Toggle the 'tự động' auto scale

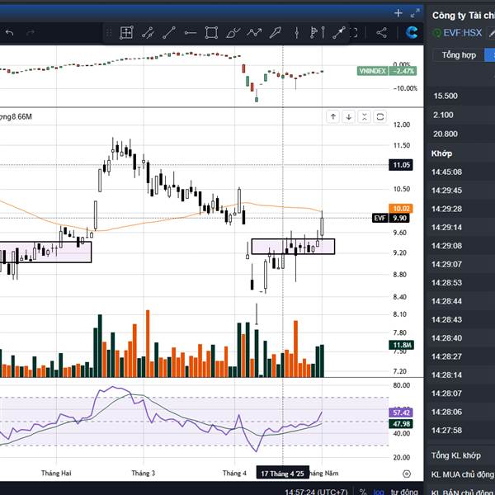[x=404, y=492]
